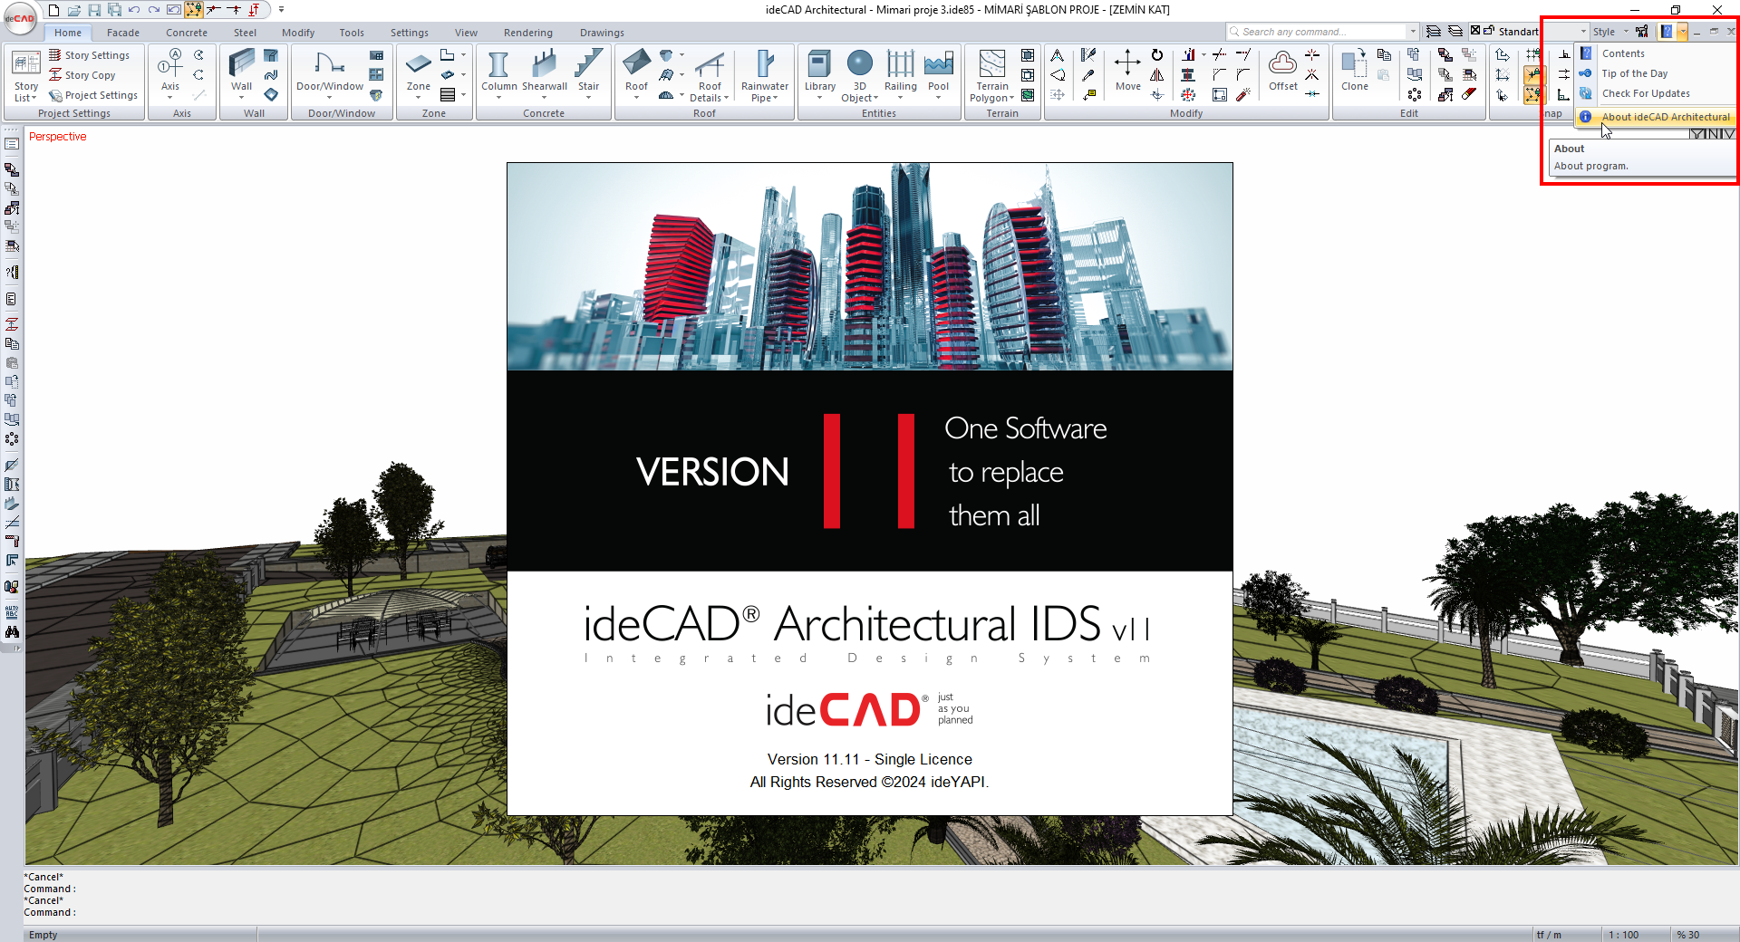Screen dimensions: 1740x942
Task: Click the tf / m units in status bar
Action: 1549,935
